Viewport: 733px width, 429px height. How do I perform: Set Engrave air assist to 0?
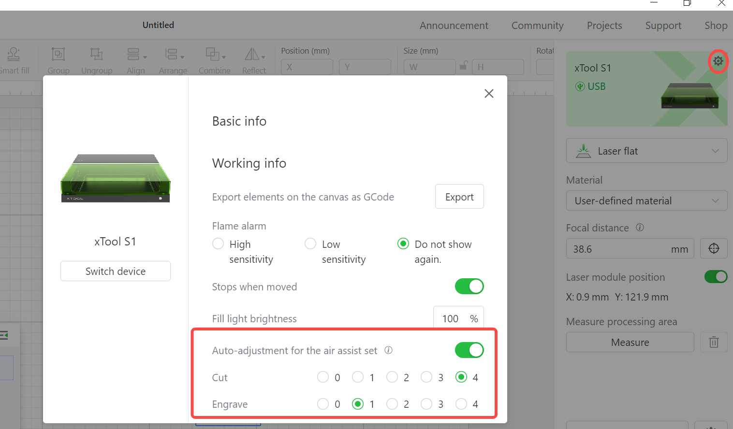[x=323, y=403]
